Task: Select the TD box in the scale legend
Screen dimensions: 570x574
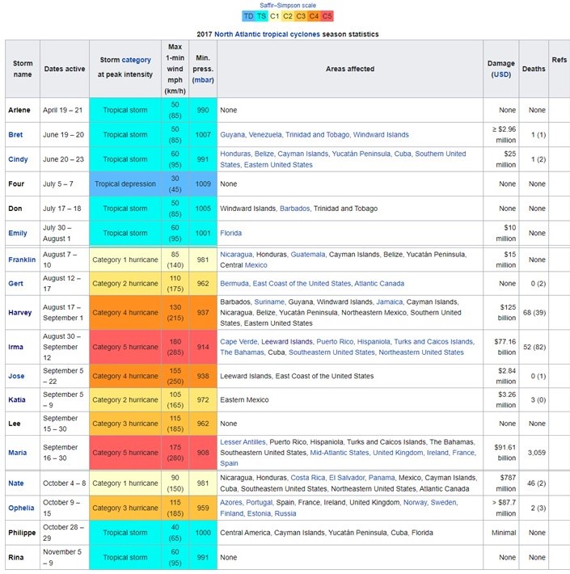Action: point(249,16)
